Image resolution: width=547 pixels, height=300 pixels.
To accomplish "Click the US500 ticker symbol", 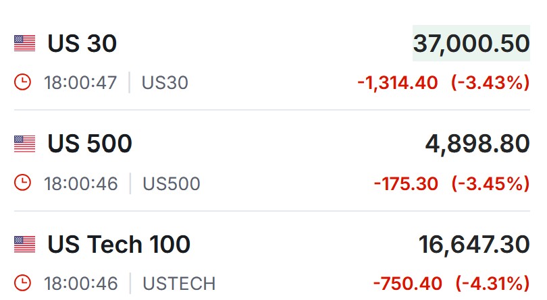I will click(x=172, y=183).
